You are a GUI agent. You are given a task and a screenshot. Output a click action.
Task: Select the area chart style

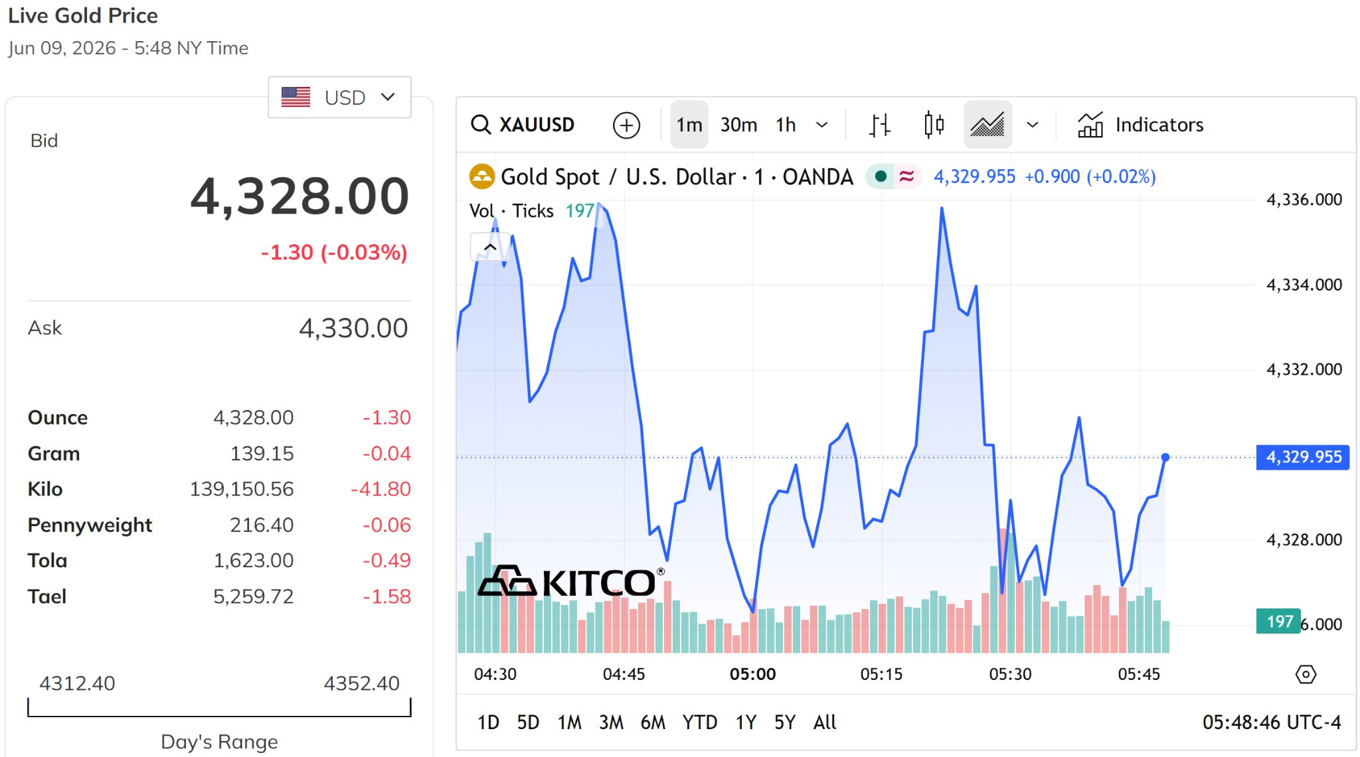pyautogui.click(x=987, y=125)
